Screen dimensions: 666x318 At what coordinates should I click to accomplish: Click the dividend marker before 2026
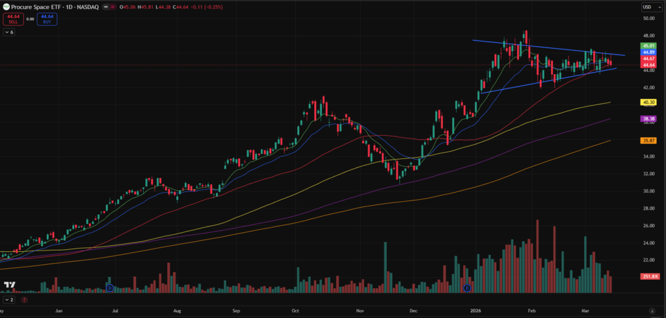(466, 287)
